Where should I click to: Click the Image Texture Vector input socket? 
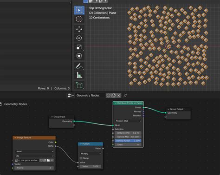(13, 164)
